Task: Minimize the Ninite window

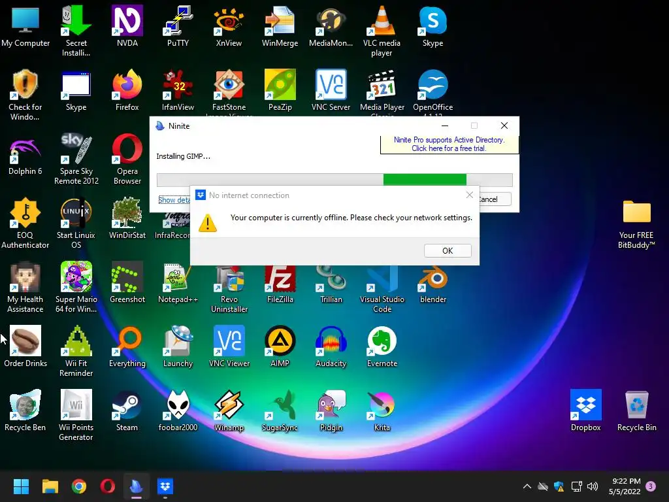Action: pyautogui.click(x=444, y=125)
